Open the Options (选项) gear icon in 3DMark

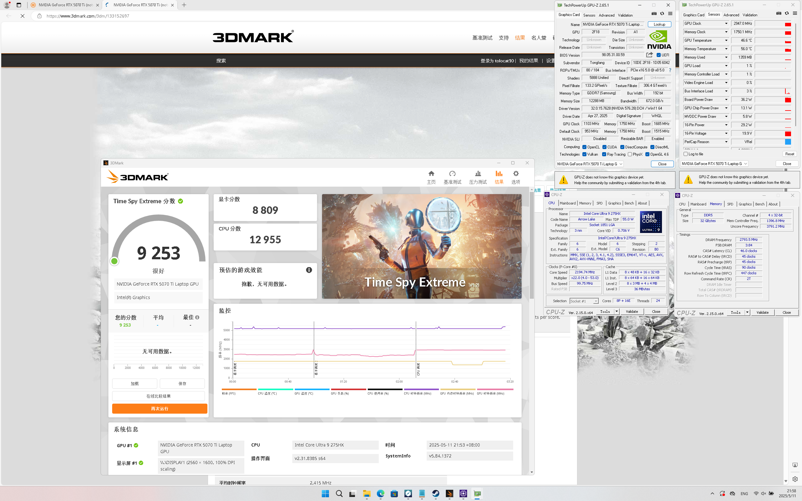tap(516, 173)
